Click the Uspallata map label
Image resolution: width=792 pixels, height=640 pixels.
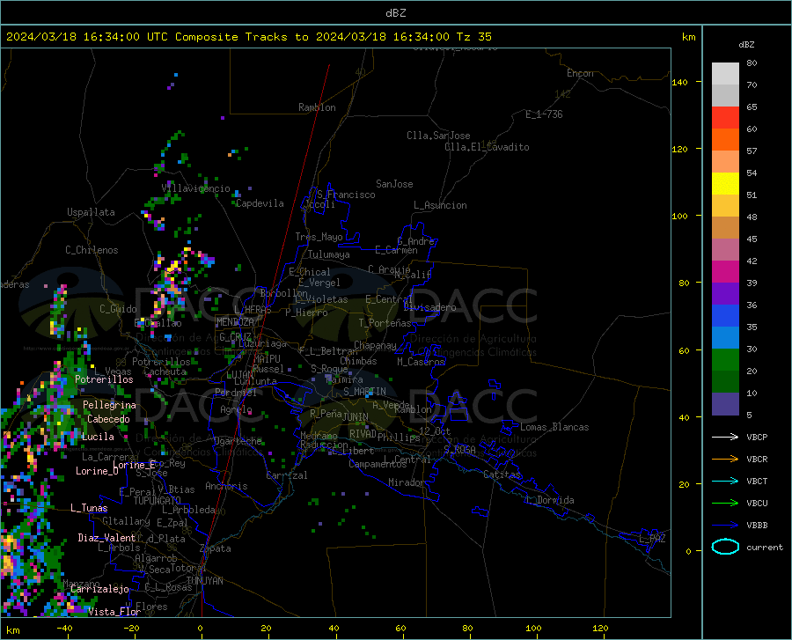(x=91, y=212)
